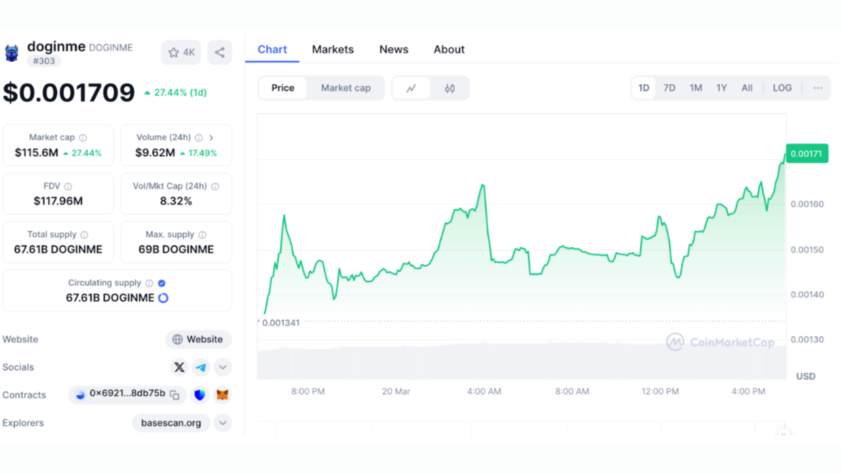Open the Chart tab
Image resolution: width=842 pixels, height=474 pixels.
point(272,50)
